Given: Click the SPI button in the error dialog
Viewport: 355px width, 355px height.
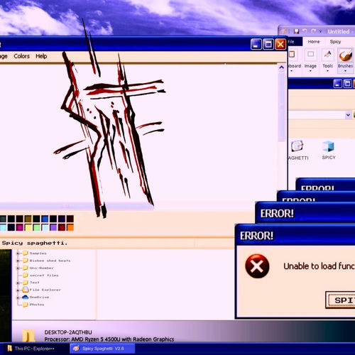Looking at the screenshot, I should (341, 300).
